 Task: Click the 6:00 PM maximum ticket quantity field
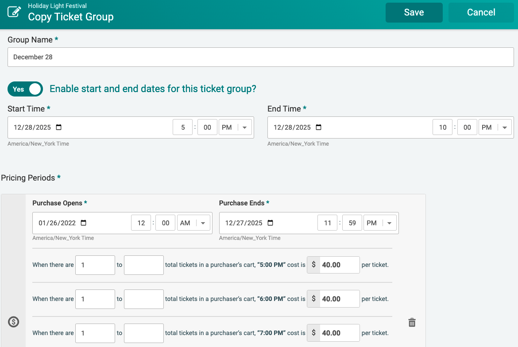coord(143,299)
